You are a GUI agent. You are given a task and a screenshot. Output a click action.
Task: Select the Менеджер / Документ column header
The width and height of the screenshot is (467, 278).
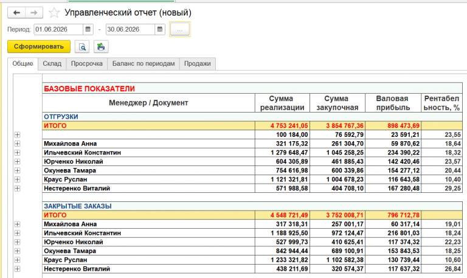point(148,103)
